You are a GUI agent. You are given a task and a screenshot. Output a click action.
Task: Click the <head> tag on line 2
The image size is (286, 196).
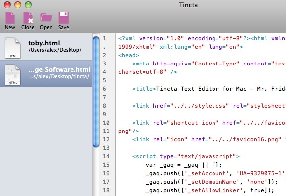[129, 55]
